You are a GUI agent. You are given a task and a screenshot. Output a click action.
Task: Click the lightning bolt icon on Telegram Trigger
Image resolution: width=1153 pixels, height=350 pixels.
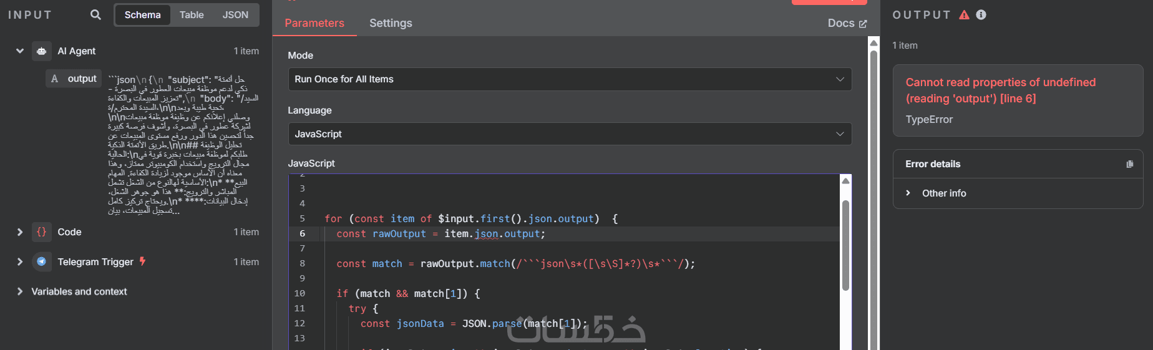pos(143,261)
